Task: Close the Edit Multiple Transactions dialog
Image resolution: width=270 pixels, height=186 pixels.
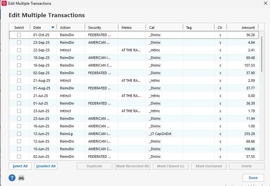Action: 266,3
